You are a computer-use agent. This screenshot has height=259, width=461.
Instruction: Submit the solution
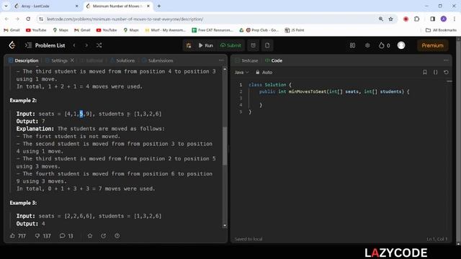pos(230,45)
